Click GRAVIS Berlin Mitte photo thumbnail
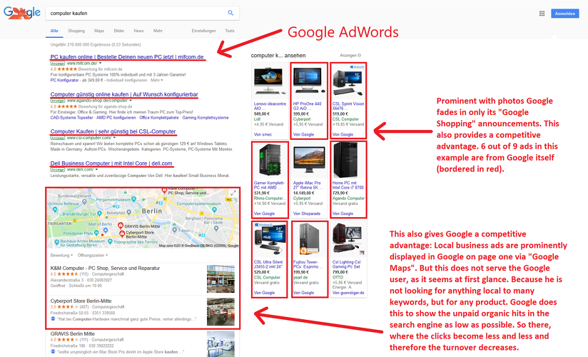The width and height of the screenshot is (588, 357). click(x=220, y=343)
